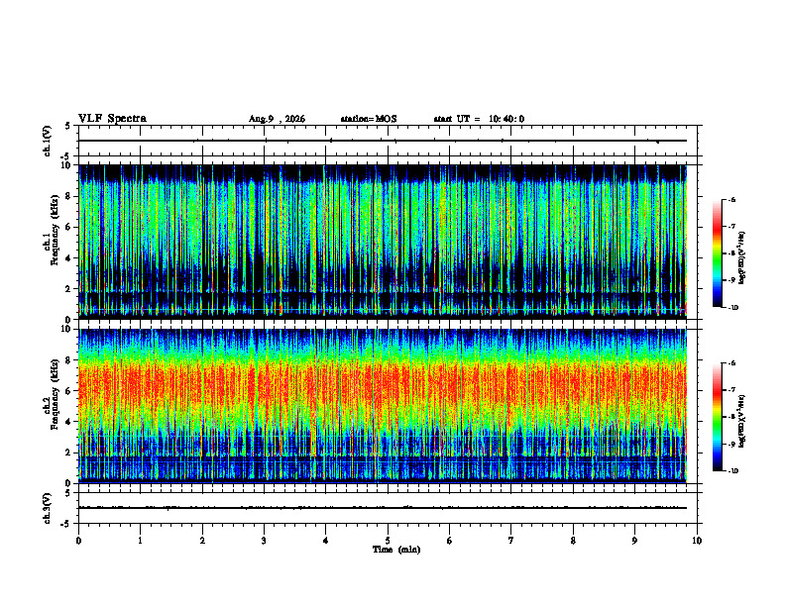Screen dimensions: 785x606
Task: Click time axis tick label '2'
Action: pos(202,541)
